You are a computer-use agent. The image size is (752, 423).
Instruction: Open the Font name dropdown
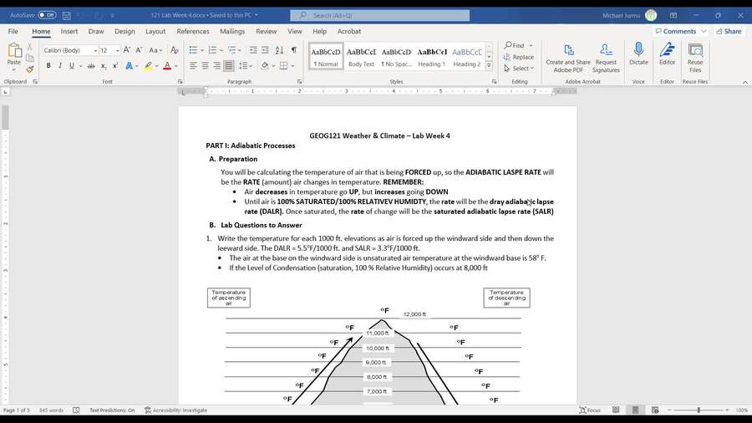(95, 50)
